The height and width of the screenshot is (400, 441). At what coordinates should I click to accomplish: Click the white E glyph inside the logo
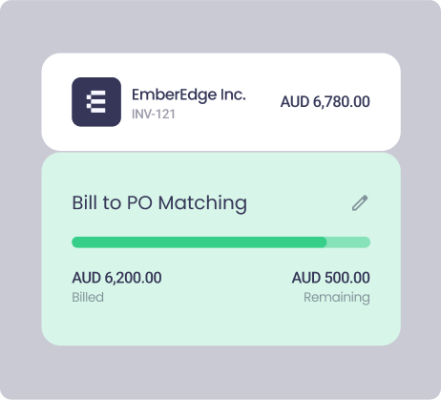pyautogui.click(x=96, y=102)
